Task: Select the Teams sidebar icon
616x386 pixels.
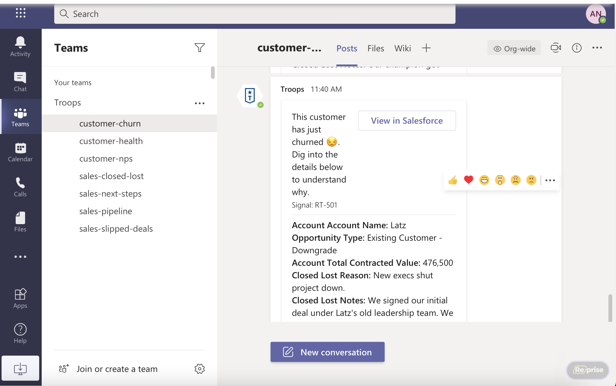Action: (x=20, y=117)
